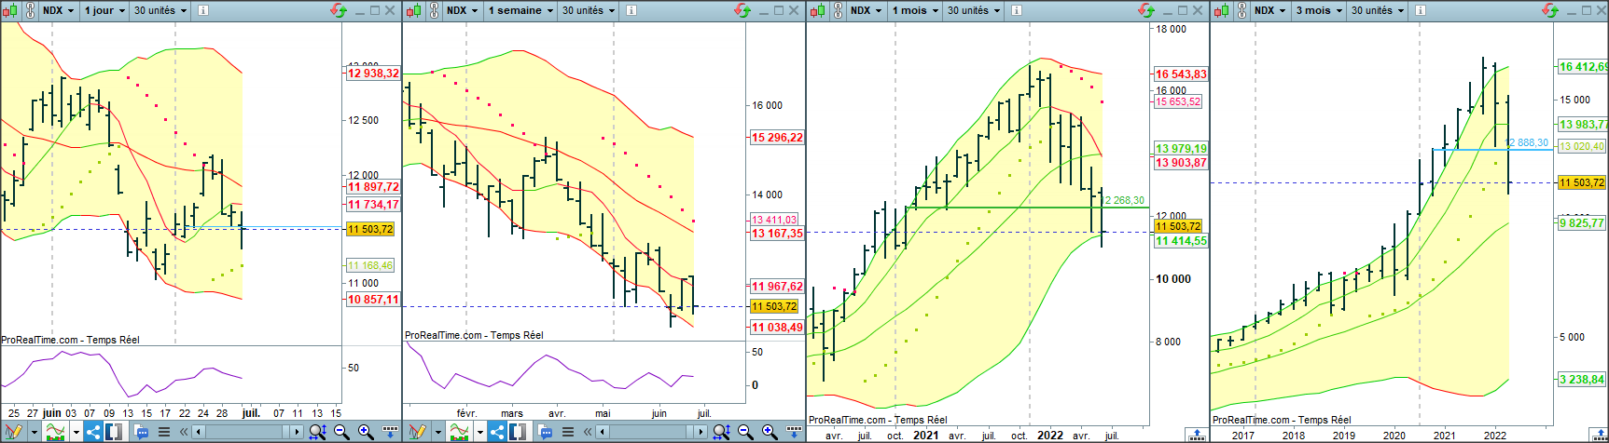Open info icon in weekly chart header
Viewport: 1609px width, 443px height.
[x=631, y=10]
